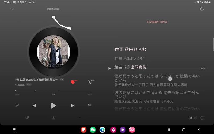Open arranger 出羽良彰 in lyrics
This screenshot has width=214, height=134.
(138, 67)
